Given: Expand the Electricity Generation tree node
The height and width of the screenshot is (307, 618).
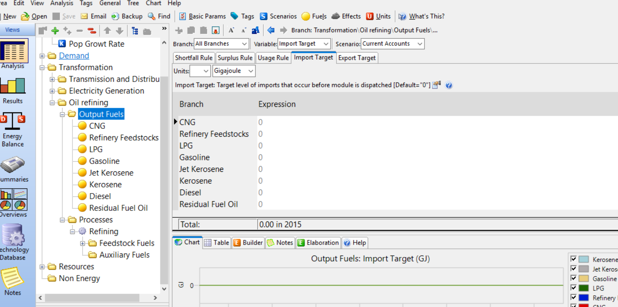Looking at the screenshot, I should point(52,91).
